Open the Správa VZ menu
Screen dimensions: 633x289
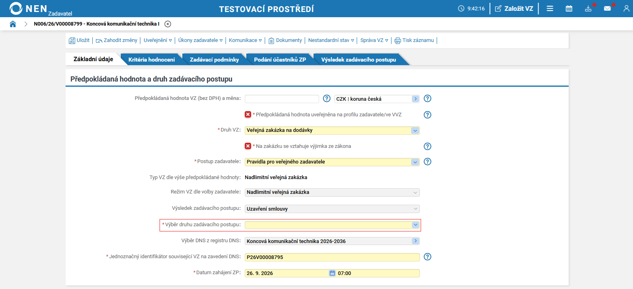374,40
